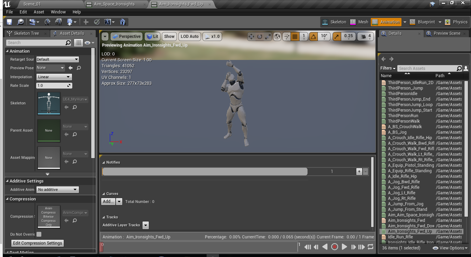Click the Lit view mode button

pyautogui.click(x=152, y=37)
